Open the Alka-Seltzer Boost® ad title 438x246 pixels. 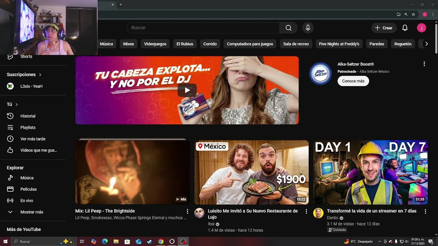click(x=356, y=64)
